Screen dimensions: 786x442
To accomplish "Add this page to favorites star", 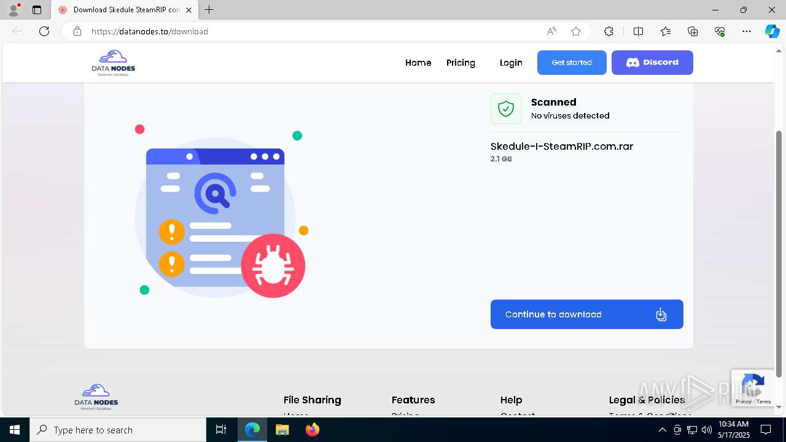I will [576, 31].
